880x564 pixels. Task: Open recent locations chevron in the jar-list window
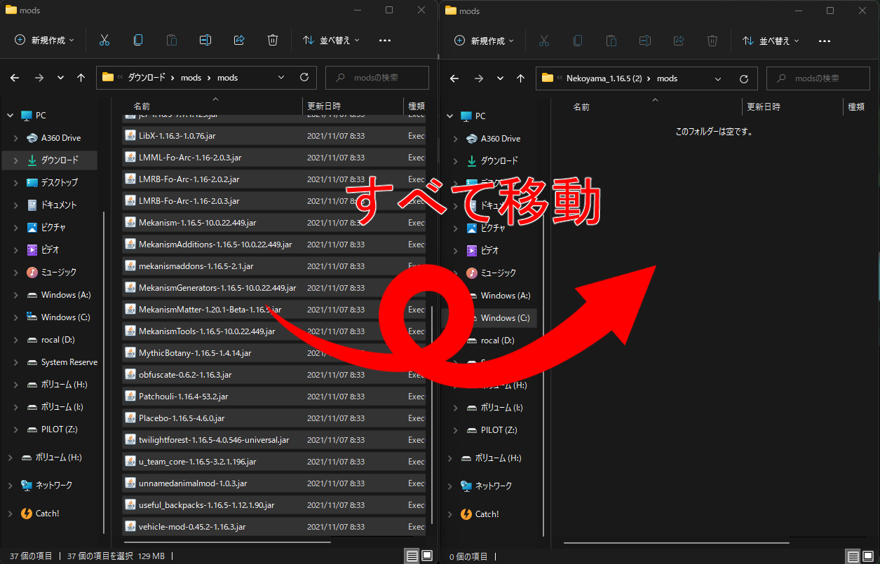pos(60,78)
